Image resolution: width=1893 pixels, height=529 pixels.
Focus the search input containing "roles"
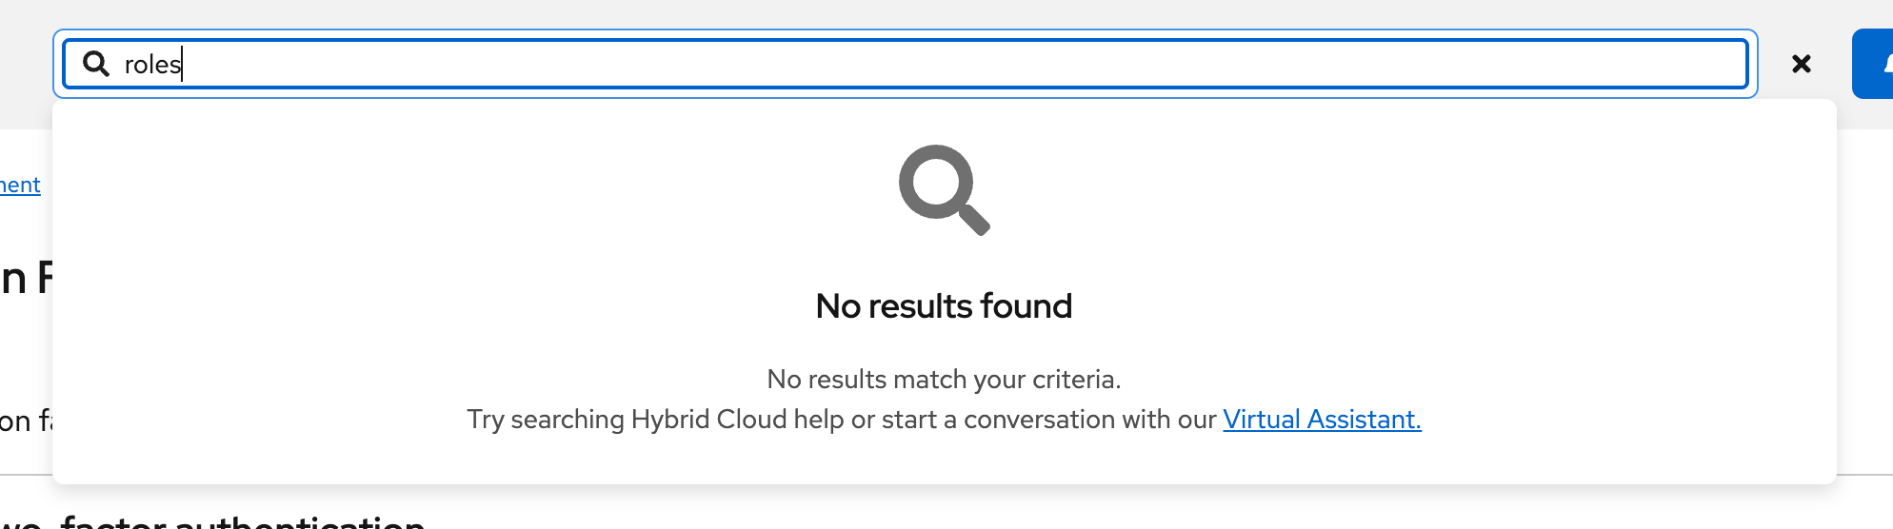point(857,64)
